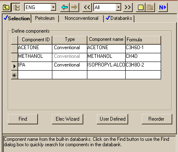Open the yellow comments notepad icon

(x=141, y=7)
